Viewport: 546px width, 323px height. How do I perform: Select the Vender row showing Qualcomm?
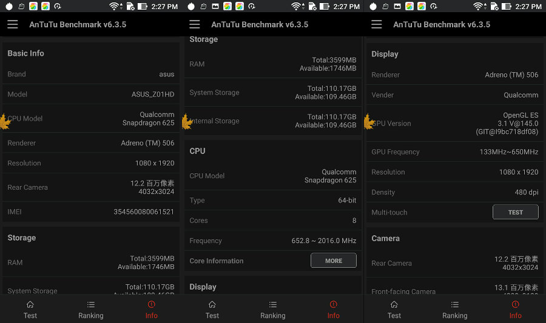coord(455,95)
